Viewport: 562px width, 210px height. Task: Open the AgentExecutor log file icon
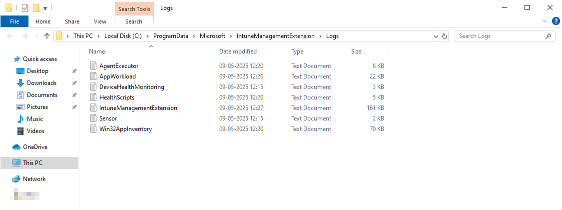pyautogui.click(x=93, y=65)
